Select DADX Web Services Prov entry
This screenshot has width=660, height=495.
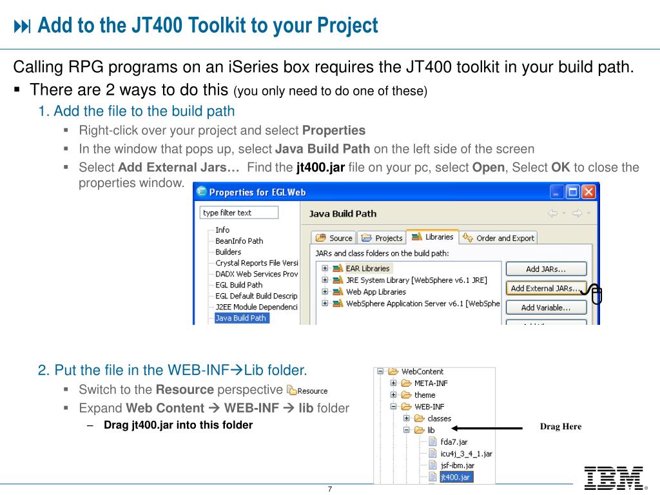257,273
